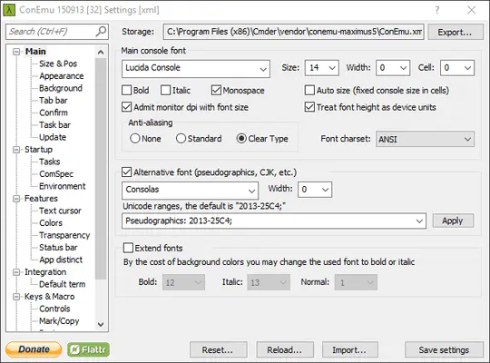Click the tree scrollbar up arrow
The height and width of the screenshot is (363, 490).
coord(101,52)
